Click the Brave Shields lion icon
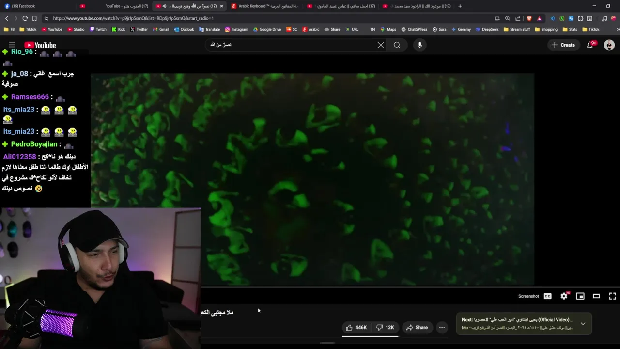This screenshot has width=620, height=349. coord(529,18)
